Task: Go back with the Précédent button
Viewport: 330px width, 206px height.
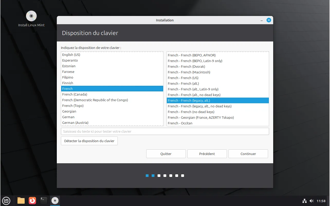Action: coord(207,154)
